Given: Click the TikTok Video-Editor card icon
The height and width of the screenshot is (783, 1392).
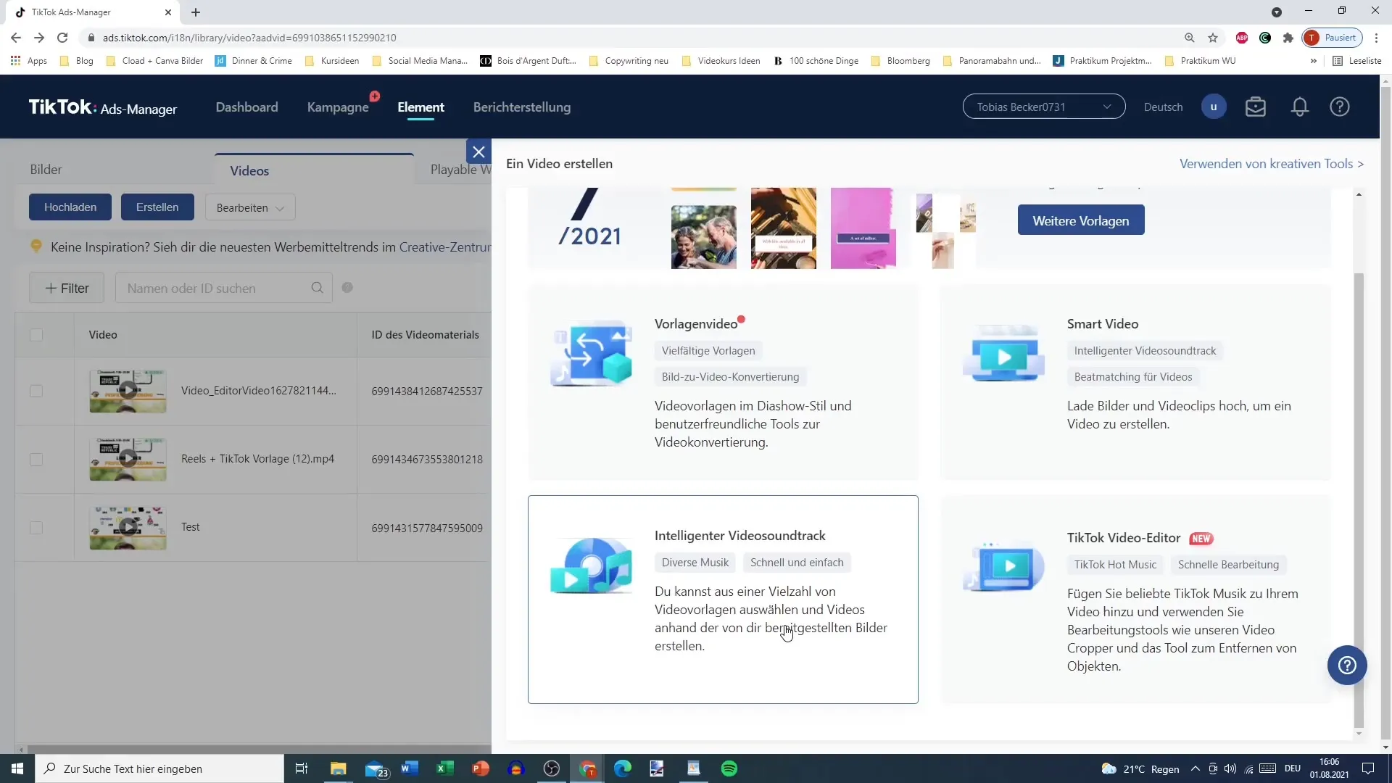Looking at the screenshot, I should (1004, 565).
